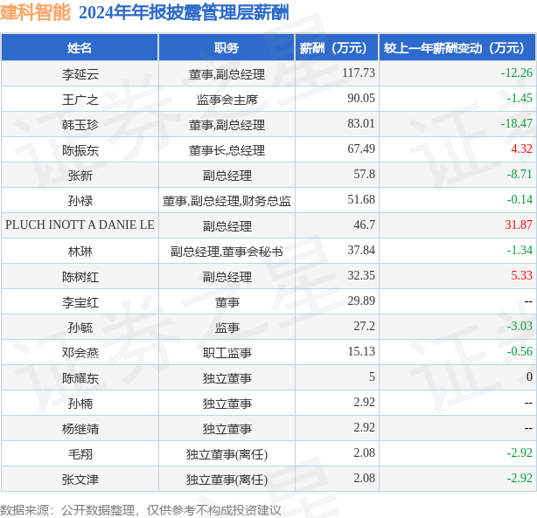Click the salary value 27.2
Image resolution: width=537 pixels, height=518 pixels.
click(365, 326)
